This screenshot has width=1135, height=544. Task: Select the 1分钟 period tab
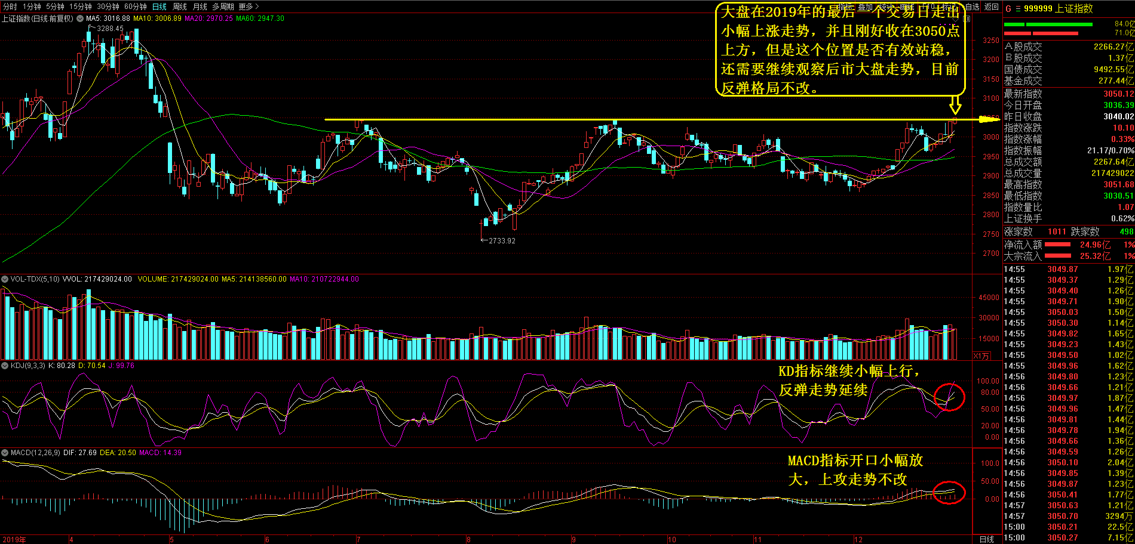[32, 7]
